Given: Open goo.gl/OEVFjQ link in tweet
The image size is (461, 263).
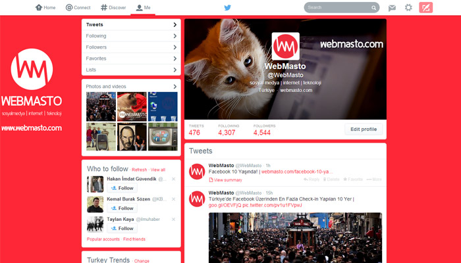Looking at the screenshot, I should pyautogui.click(x=225, y=205).
